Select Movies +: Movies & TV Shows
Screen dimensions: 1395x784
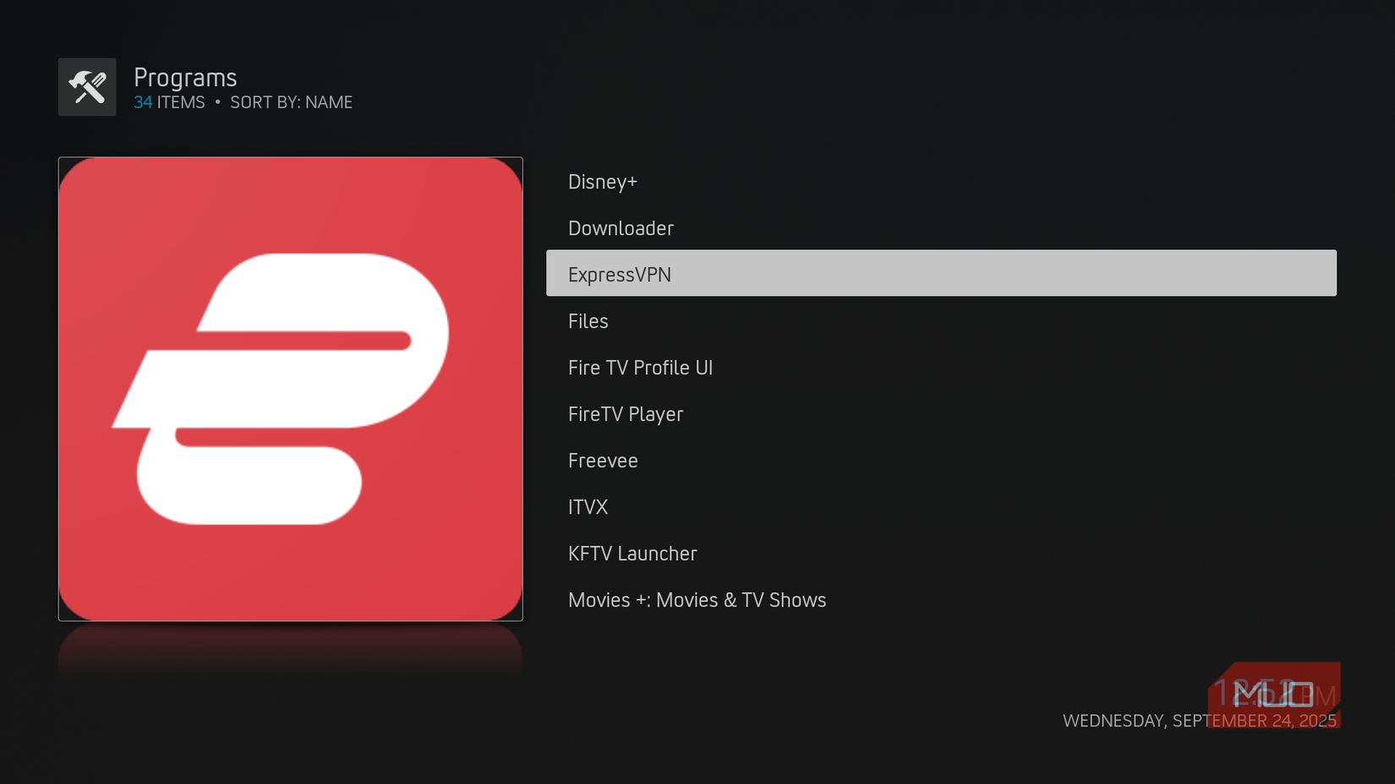[x=697, y=599]
